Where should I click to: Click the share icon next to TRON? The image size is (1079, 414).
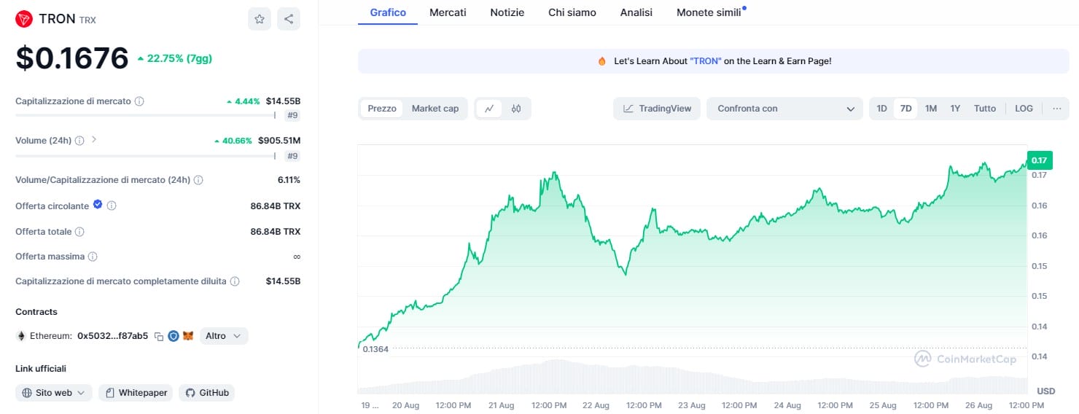click(x=289, y=19)
